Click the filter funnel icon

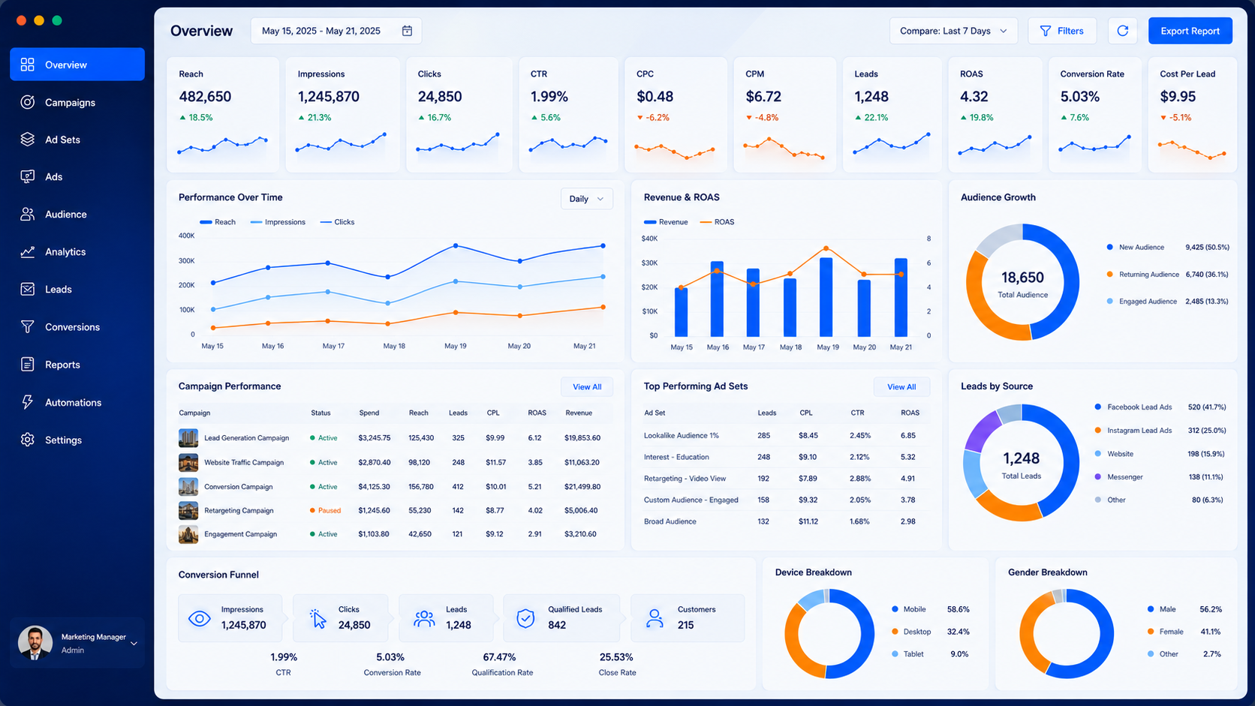1045,31
